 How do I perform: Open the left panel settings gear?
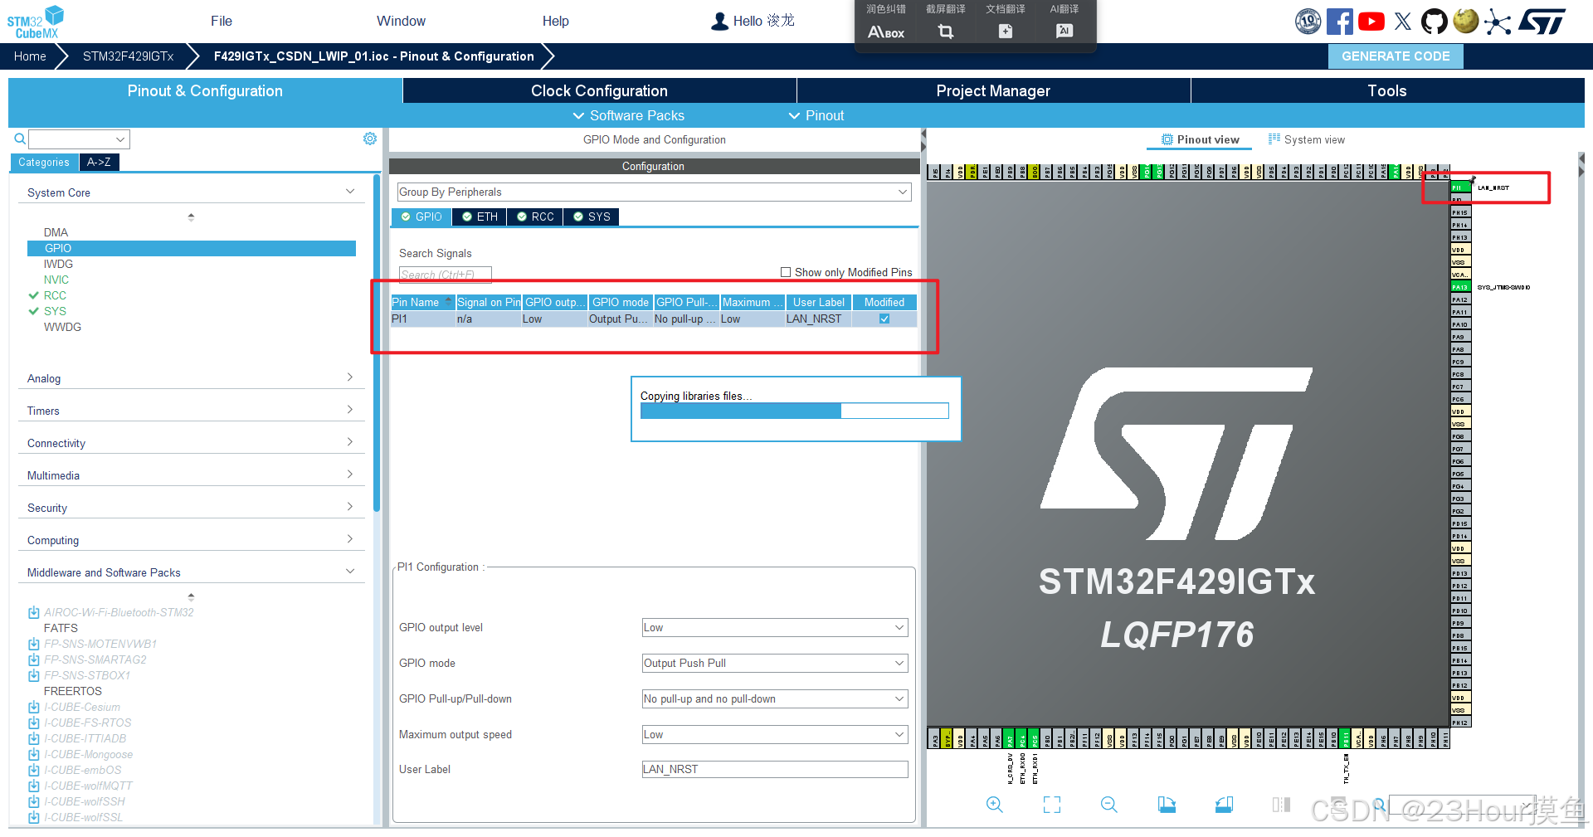point(370,139)
